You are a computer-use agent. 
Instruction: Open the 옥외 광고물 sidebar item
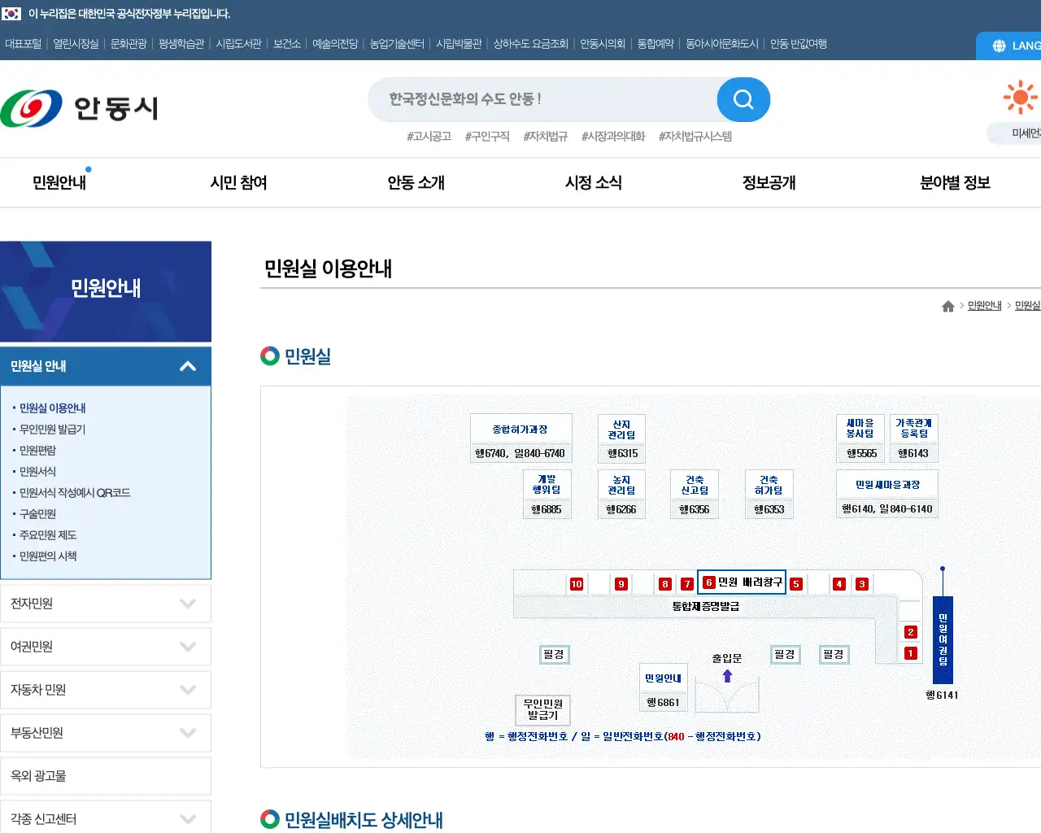point(106,776)
